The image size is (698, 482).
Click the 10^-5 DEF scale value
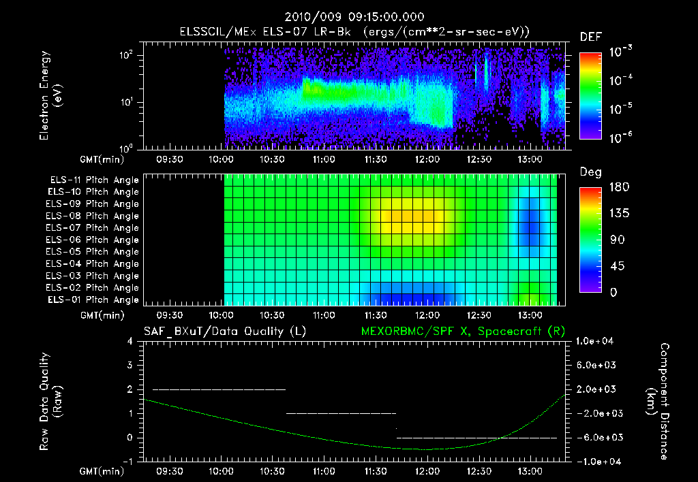click(620, 109)
